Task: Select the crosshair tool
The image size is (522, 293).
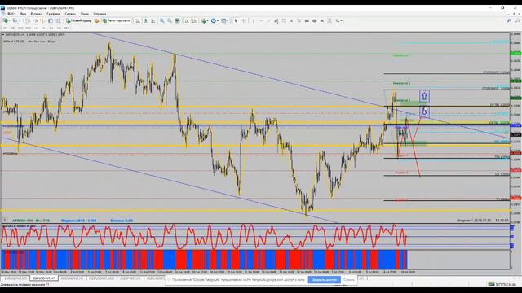Action: pyautogui.click(x=244, y=20)
